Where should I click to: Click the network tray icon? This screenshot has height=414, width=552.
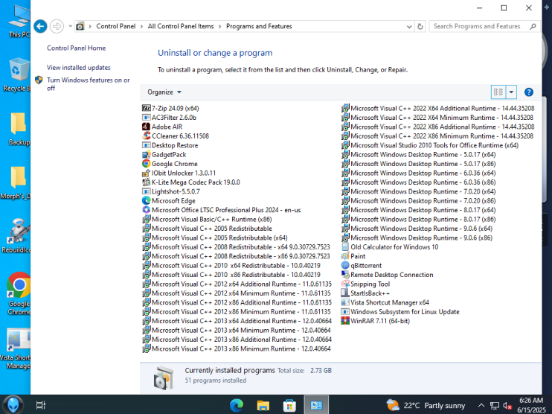coord(495,406)
